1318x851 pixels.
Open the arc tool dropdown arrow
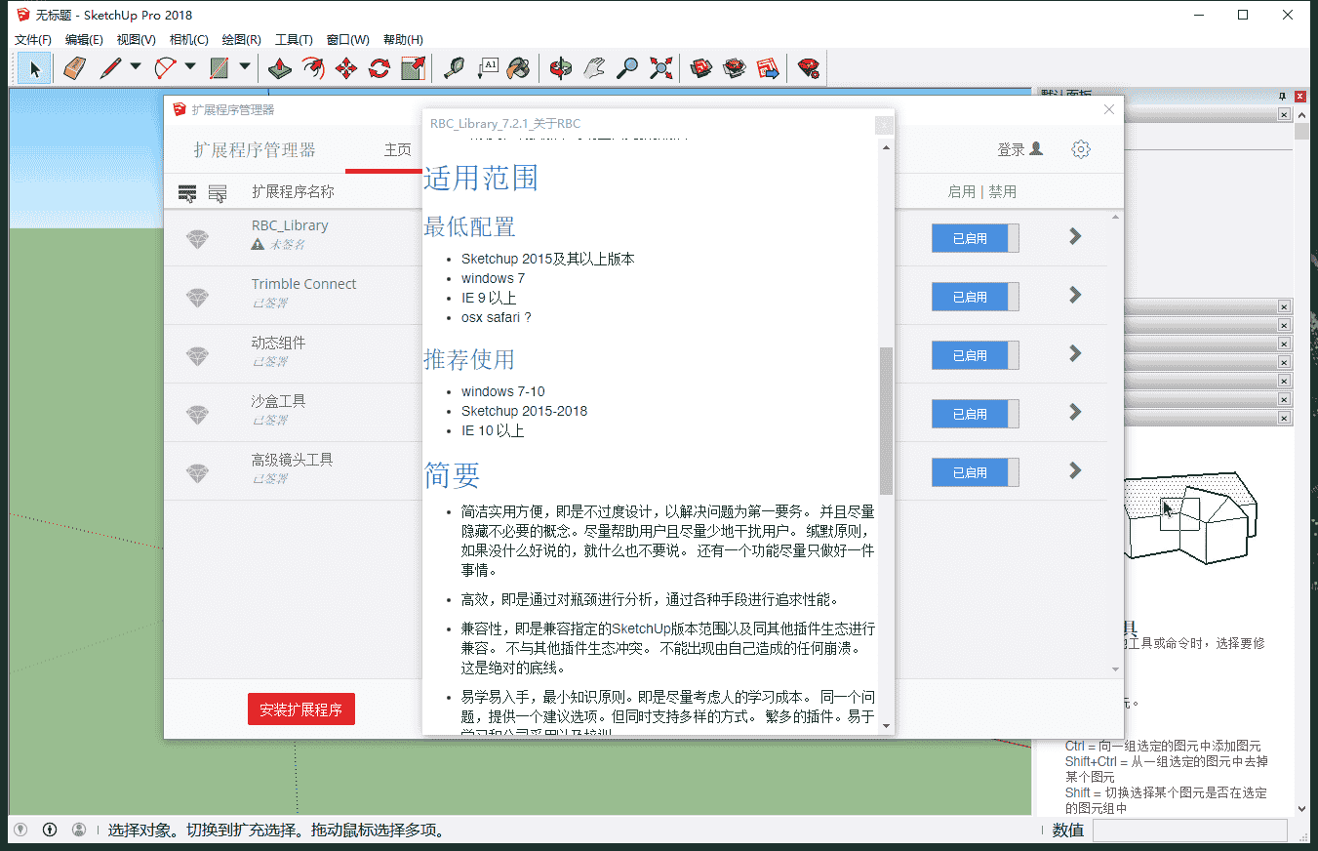point(190,67)
